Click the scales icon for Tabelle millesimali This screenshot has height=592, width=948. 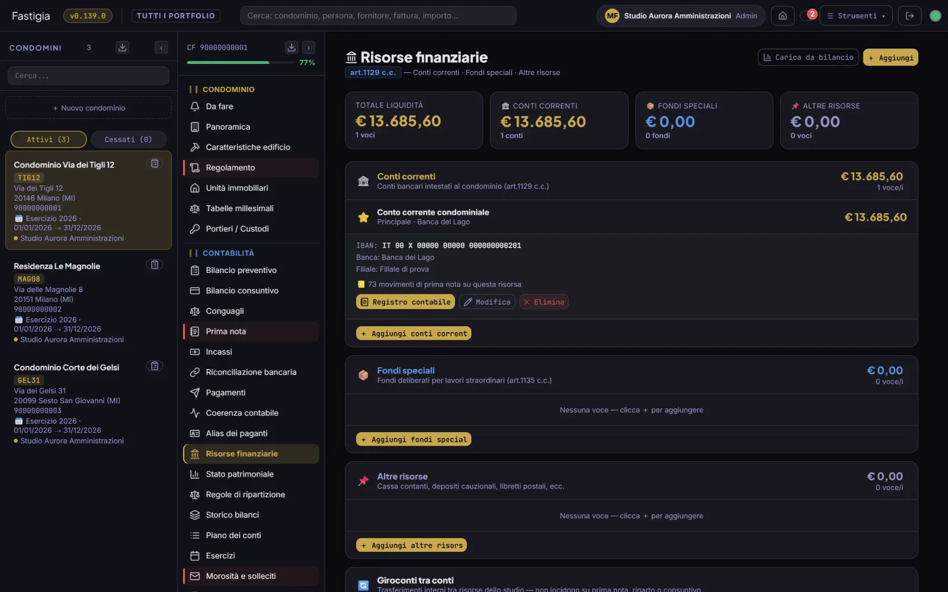coord(194,208)
